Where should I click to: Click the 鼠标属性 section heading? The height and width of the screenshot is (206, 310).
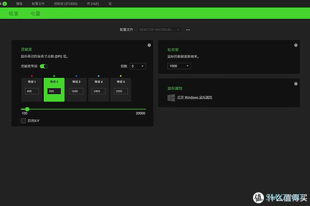click(x=175, y=88)
